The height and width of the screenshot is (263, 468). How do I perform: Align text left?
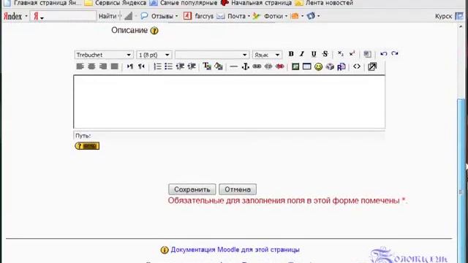pos(80,66)
